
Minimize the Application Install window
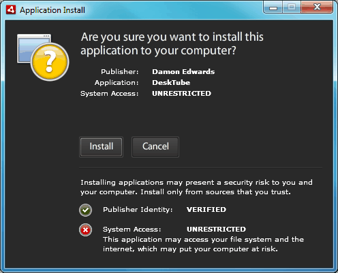pos(273,7)
